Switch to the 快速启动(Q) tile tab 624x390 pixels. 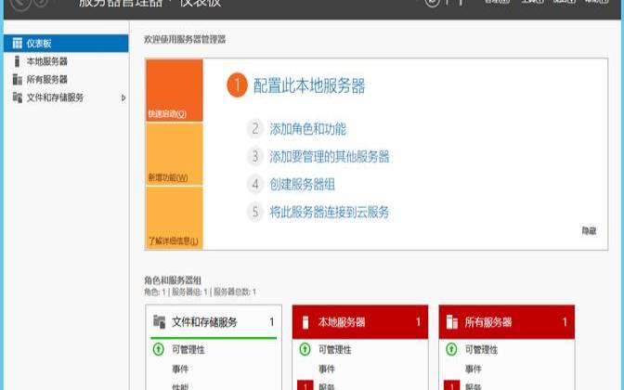point(175,90)
